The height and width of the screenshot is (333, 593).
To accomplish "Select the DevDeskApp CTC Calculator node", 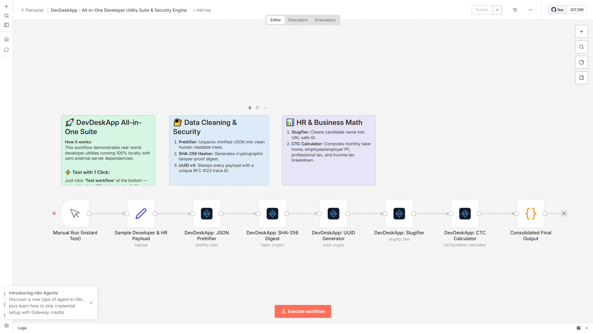I will 465,214.
